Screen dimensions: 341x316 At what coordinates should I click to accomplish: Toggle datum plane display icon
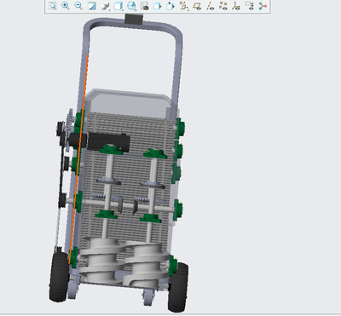[197, 6]
